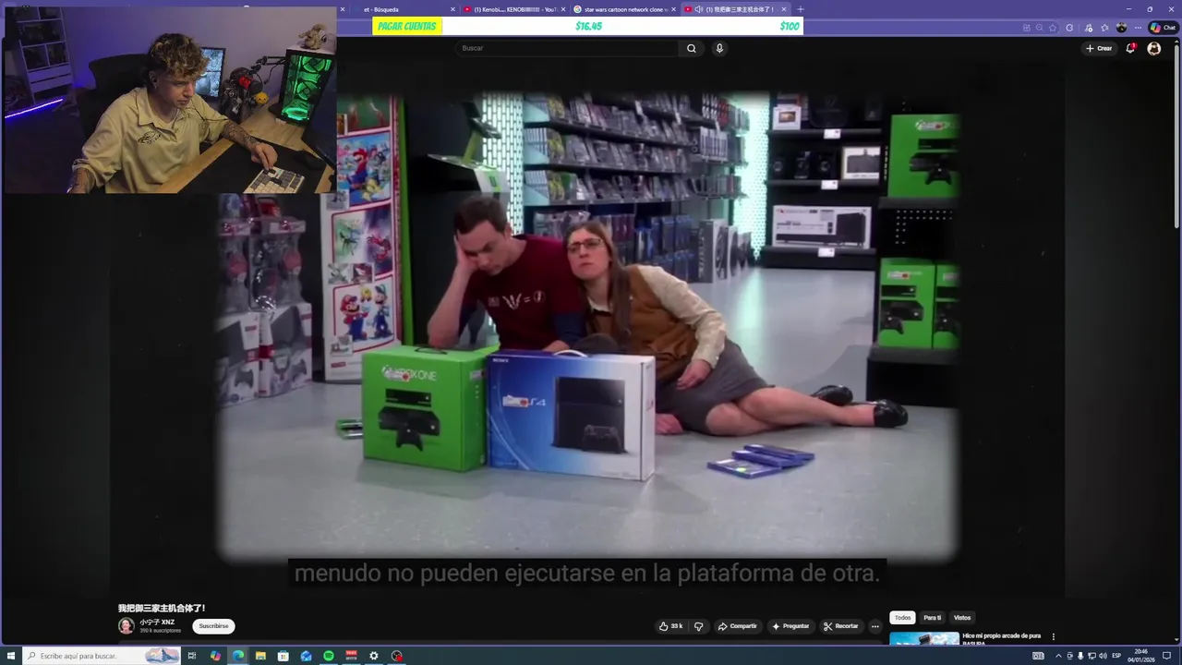The width and height of the screenshot is (1182, 665).
Task: Like the video with 33 k likes
Action: 670,626
